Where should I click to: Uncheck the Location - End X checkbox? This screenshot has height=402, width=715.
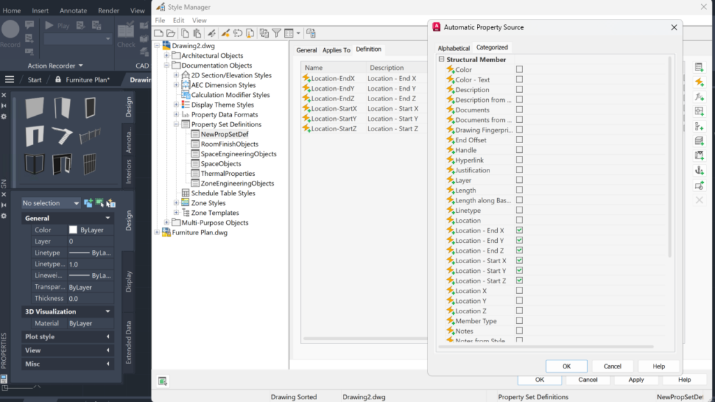pos(519,230)
